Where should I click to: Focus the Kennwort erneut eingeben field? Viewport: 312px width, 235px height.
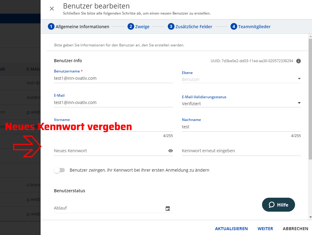point(241,151)
